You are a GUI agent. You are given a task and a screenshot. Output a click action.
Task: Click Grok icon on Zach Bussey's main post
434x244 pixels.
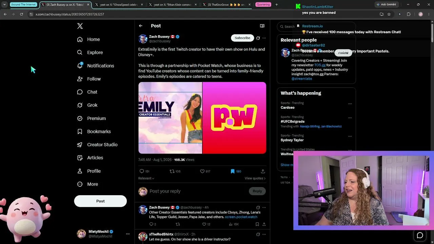(x=258, y=38)
